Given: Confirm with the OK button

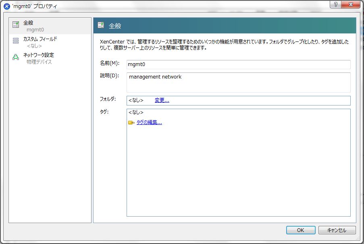Looking at the screenshot, I should (300, 230).
